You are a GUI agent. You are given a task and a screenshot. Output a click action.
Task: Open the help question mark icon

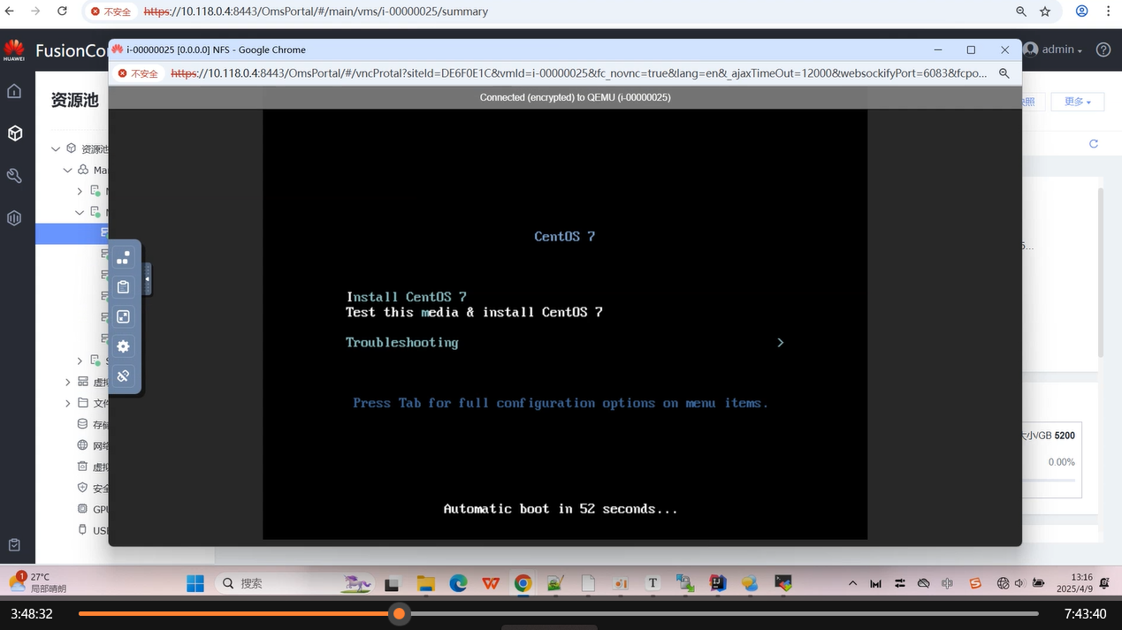click(x=1103, y=50)
